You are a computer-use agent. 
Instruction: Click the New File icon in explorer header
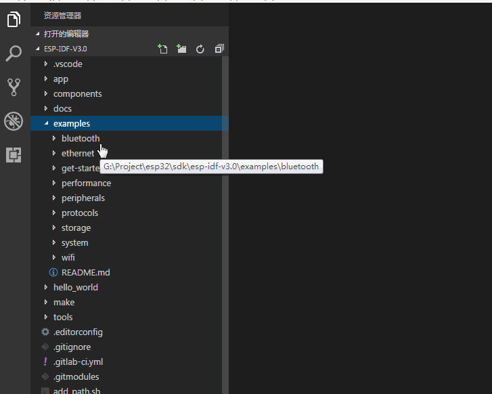coord(162,49)
